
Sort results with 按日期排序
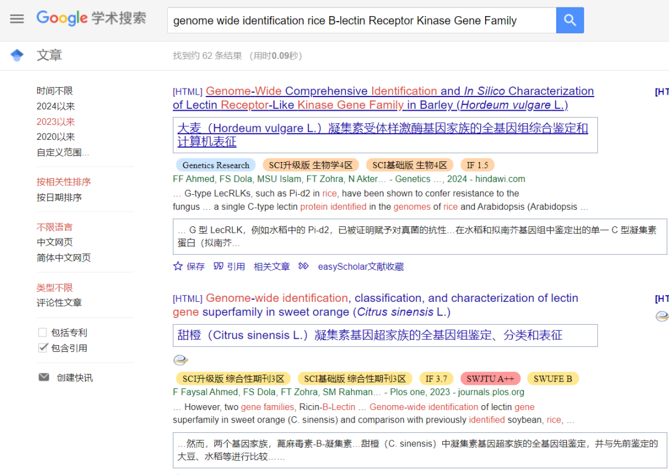point(59,197)
